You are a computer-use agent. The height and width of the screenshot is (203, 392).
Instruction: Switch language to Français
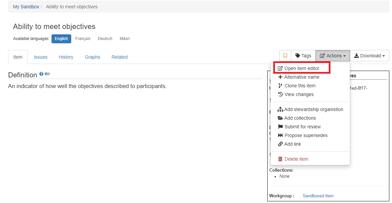[83, 39]
